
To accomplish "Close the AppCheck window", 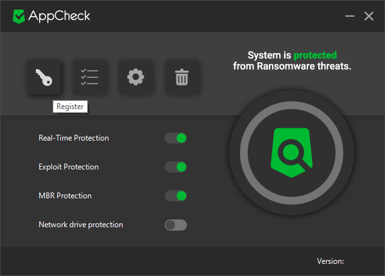I will [369, 16].
